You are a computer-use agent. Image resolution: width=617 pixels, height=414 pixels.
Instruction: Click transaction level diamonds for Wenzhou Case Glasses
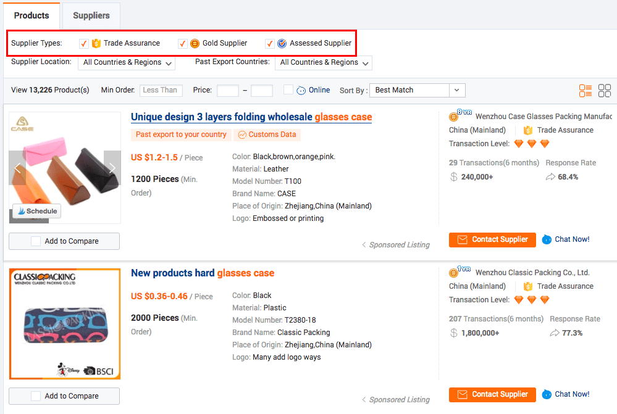[x=532, y=144]
